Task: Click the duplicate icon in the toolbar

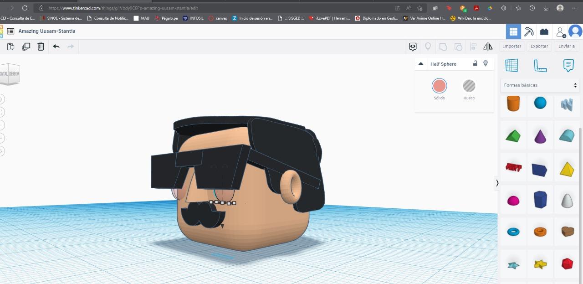Action: pyautogui.click(x=26, y=46)
